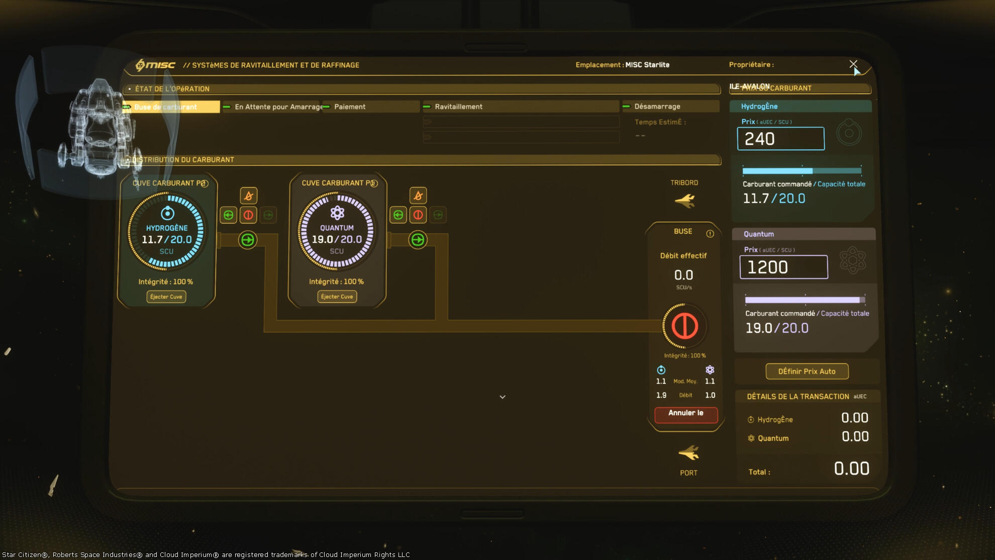Select the Paiement step
The height and width of the screenshot is (560, 995).
pos(371,107)
